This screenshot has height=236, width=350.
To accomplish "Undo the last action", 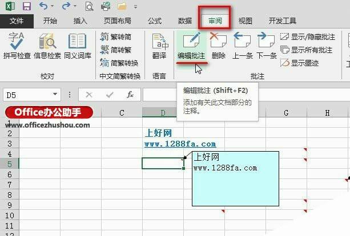I will [x=43, y=6].
